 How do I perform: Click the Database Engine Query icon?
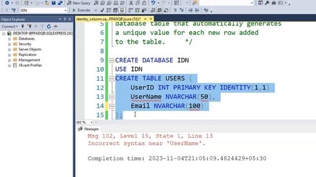tap(96, 3)
